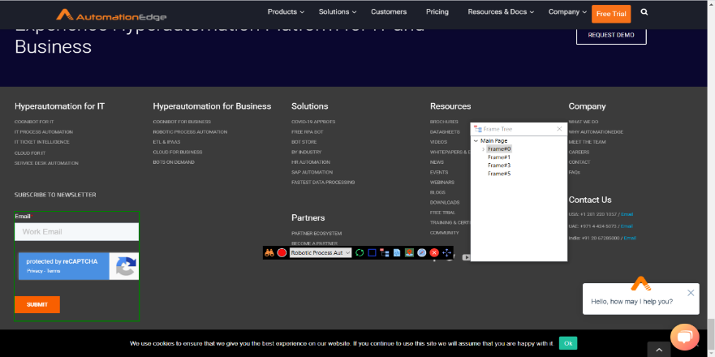The image size is (715, 357).
Task: Open the IT Process Automation link
Action: point(44,131)
